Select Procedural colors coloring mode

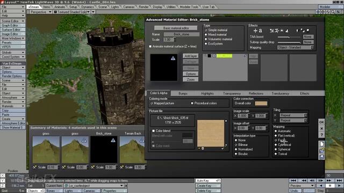click(x=203, y=103)
